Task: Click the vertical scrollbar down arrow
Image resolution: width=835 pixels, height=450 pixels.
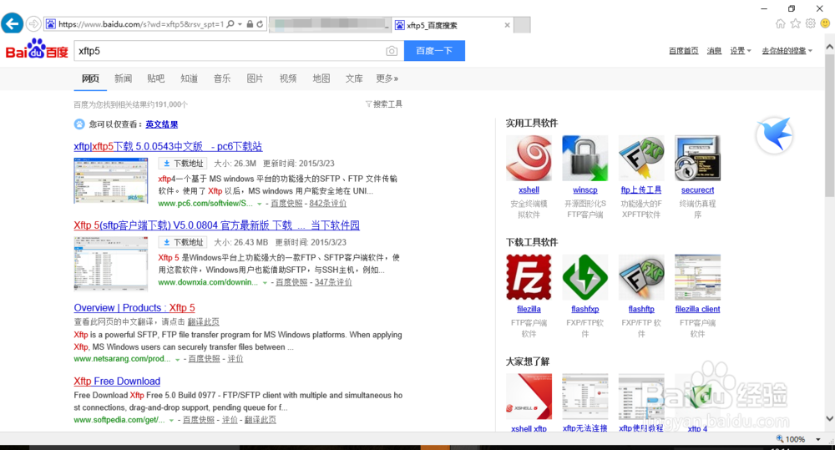Action: 830,418
